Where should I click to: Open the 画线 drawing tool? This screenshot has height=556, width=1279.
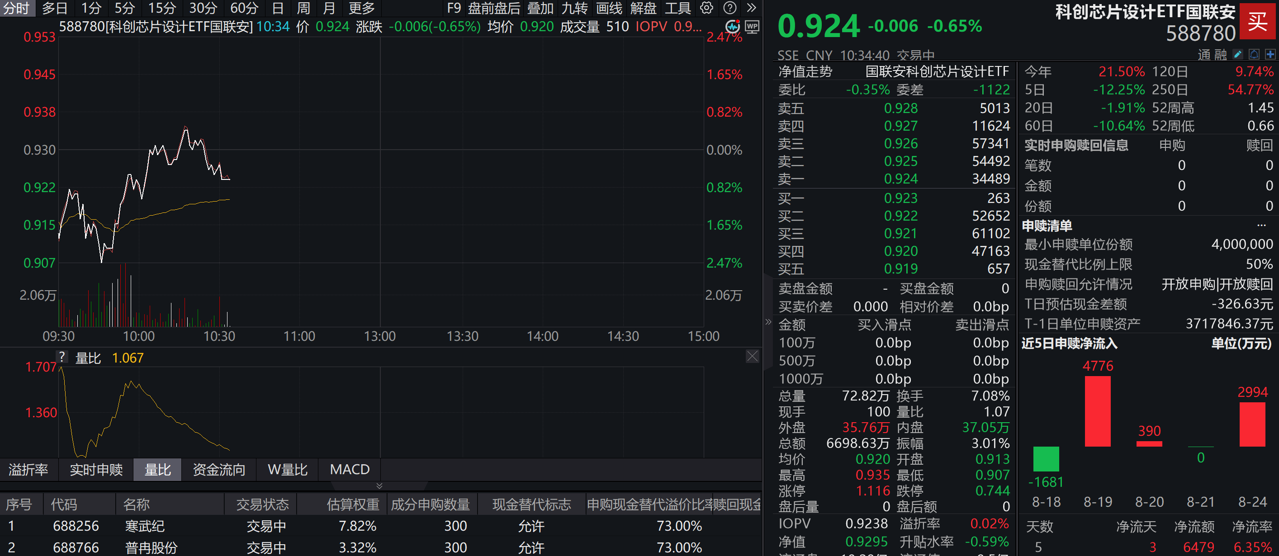click(609, 8)
